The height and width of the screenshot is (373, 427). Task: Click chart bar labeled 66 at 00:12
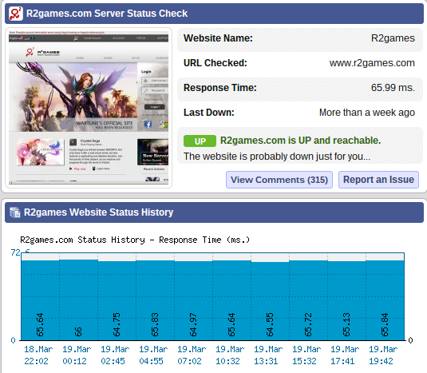(79, 300)
